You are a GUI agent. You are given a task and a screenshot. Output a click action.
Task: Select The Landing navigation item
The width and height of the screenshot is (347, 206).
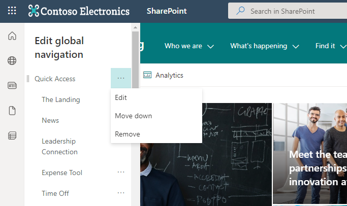pyautogui.click(x=61, y=99)
